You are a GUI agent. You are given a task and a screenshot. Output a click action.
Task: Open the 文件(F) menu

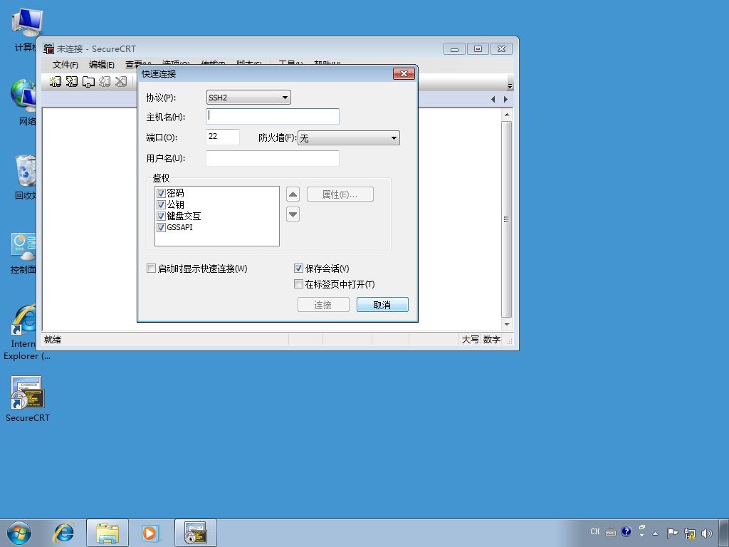[65, 65]
